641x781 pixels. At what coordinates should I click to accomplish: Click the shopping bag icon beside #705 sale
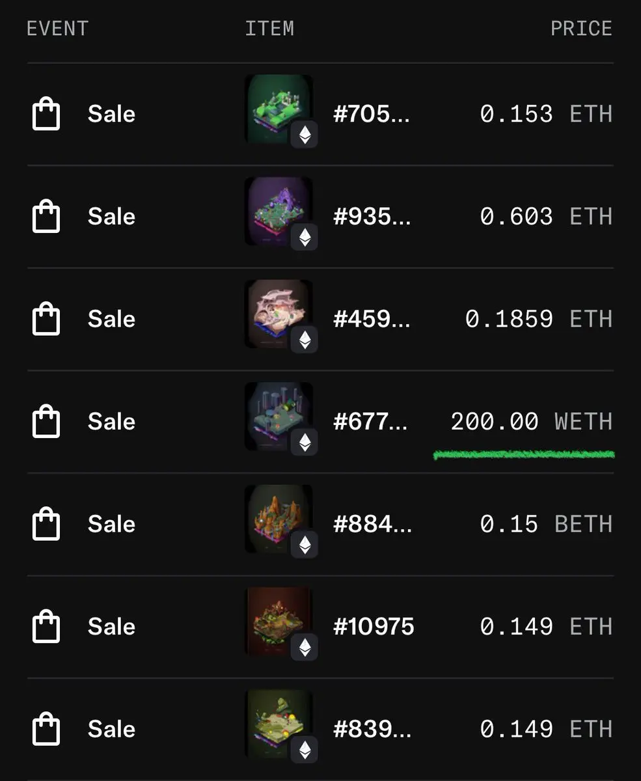[46, 114]
